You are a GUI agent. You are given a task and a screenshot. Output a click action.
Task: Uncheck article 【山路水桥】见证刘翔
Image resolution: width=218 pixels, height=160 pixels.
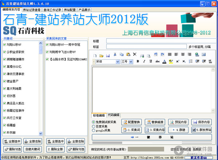click(x=47, y=59)
